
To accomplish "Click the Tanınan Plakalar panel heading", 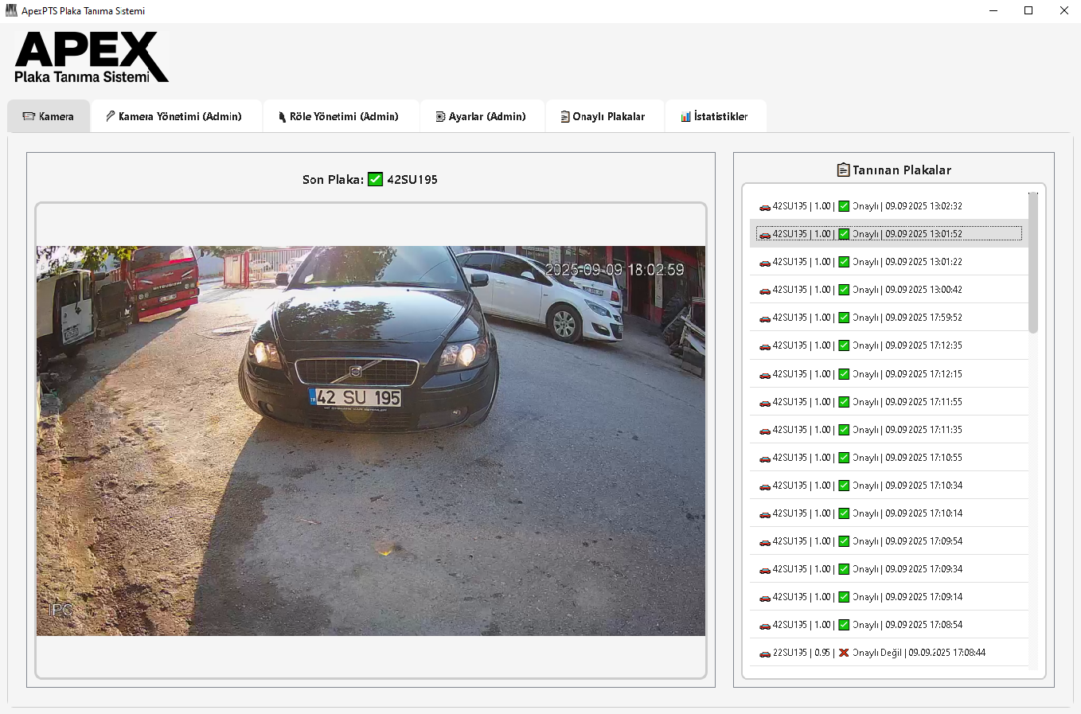I will tap(894, 170).
